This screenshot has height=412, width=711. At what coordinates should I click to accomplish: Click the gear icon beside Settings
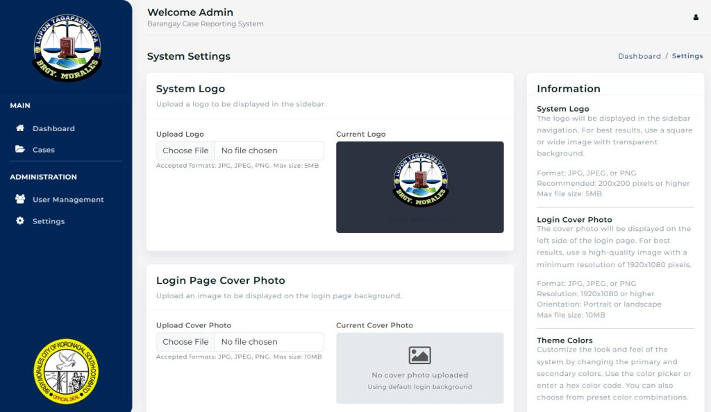point(20,221)
